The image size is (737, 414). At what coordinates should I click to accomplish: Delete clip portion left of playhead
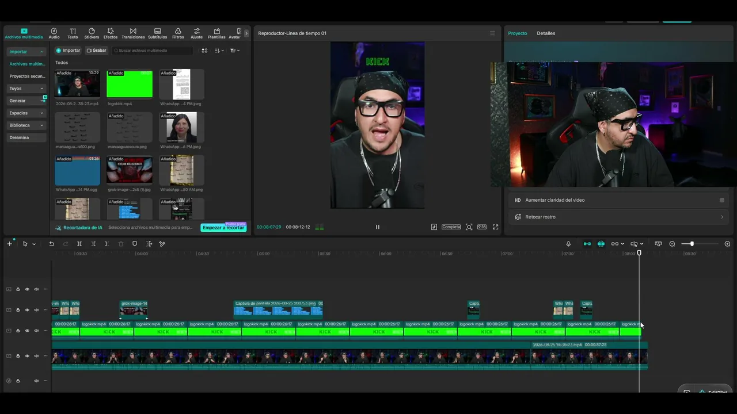click(x=93, y=244)
